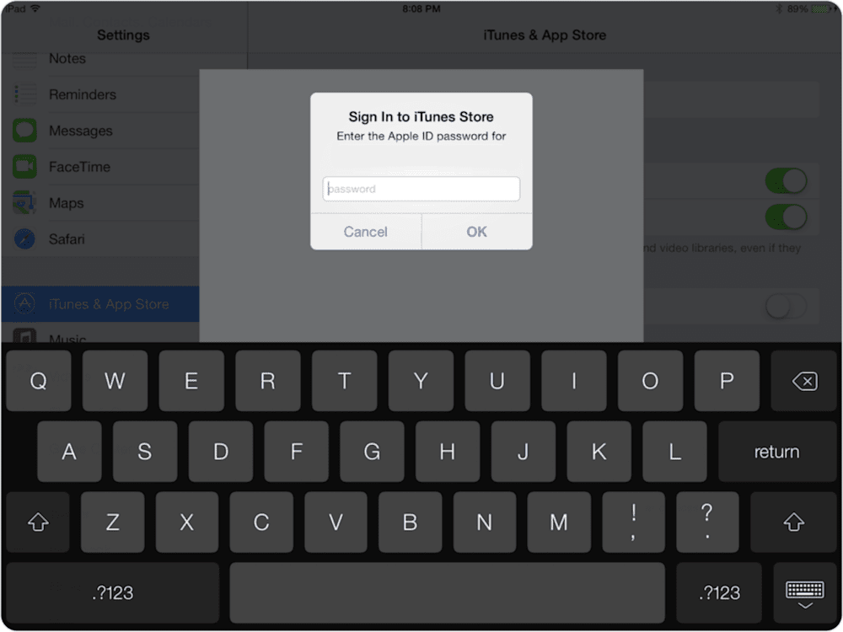Viewport: 843px width, 632px height.
Task: Tap the blue Safari compass icon
Action: click(24, 238)
